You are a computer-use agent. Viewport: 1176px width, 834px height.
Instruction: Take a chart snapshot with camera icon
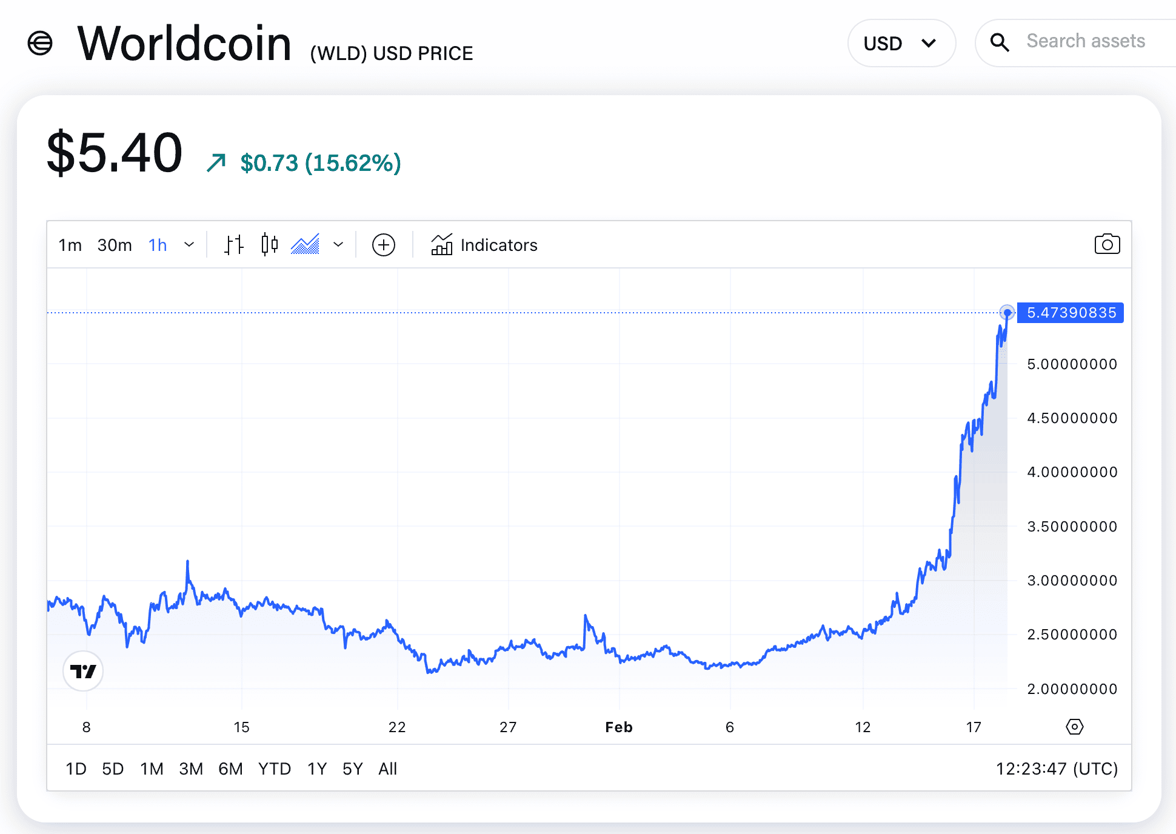1107,244
